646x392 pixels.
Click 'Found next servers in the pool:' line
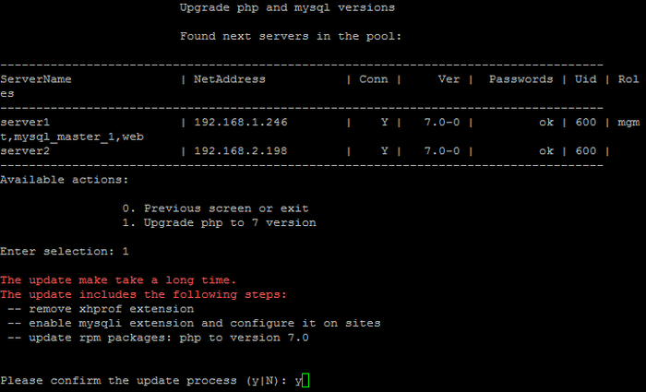click(291, 36)
